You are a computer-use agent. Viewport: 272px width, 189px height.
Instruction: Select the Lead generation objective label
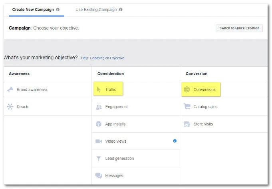coord(119,159)
